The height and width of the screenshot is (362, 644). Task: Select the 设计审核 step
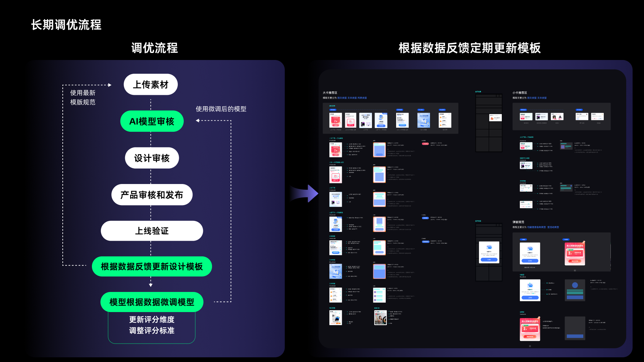tap(152, 158)
